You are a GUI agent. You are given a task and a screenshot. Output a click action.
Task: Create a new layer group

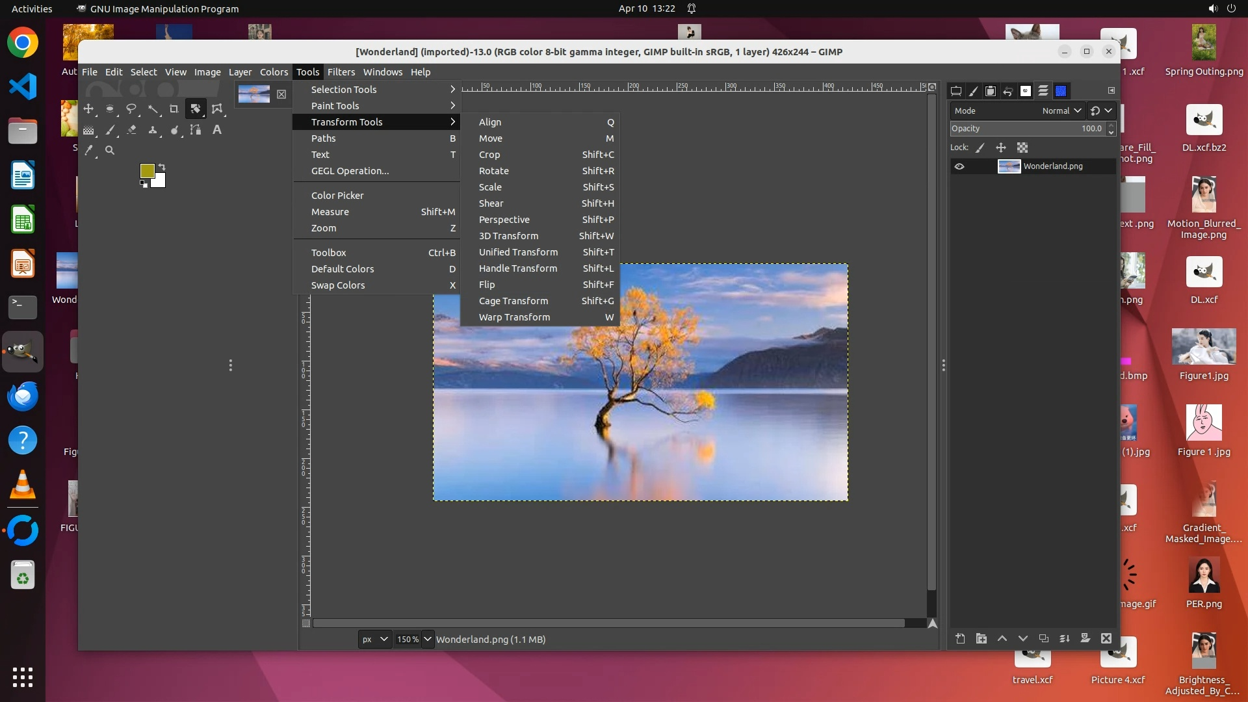point(981,638)
